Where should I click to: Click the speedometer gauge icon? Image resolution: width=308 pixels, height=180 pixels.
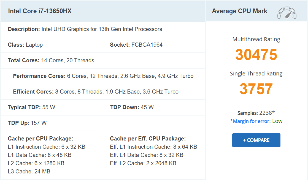pos(287,13)
